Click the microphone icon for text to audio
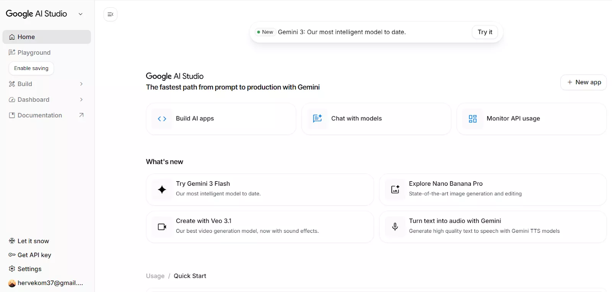 [x=395, y=227]
